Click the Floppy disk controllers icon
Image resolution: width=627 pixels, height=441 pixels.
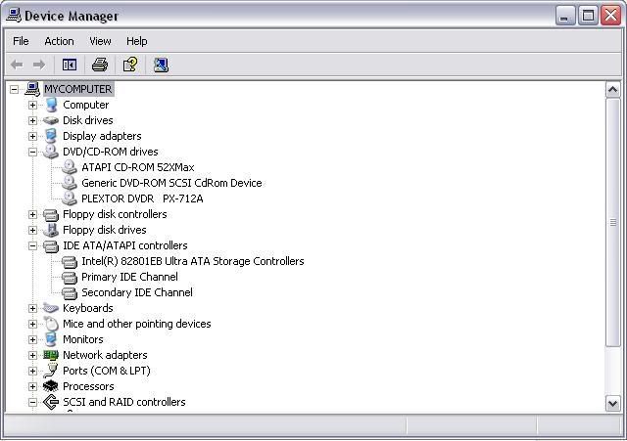pos(51,214)
